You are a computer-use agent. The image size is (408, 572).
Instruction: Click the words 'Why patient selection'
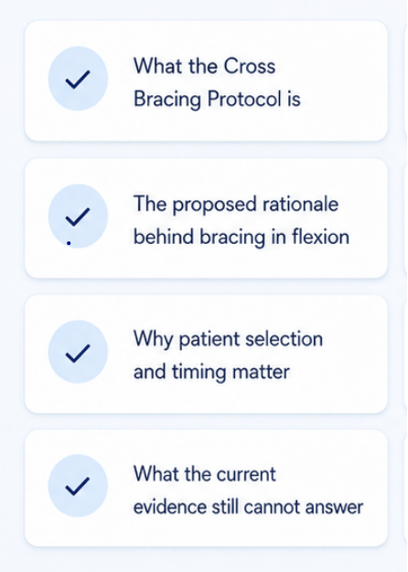[x=229, y=339]
